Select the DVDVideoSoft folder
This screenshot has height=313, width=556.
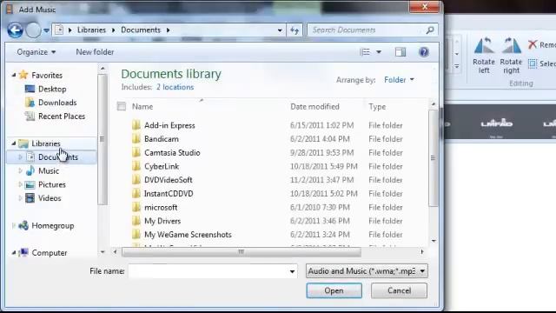[168, 180]
